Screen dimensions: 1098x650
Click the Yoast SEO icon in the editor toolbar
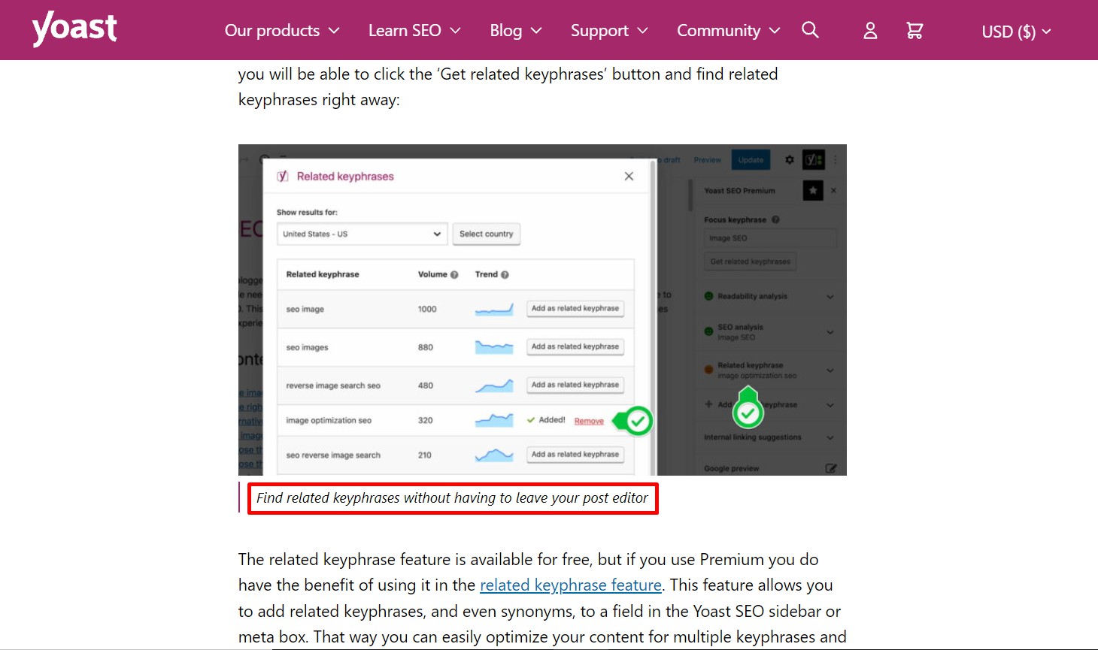click(812, 159)
